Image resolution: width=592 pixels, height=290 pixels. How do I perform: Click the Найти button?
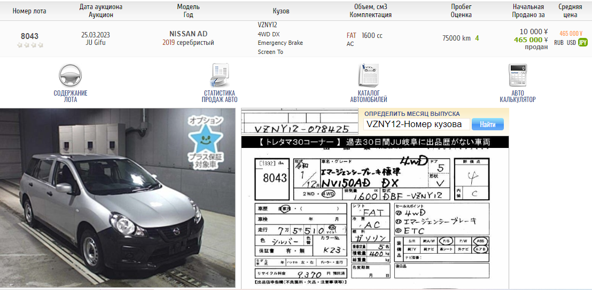coord(487,124)
